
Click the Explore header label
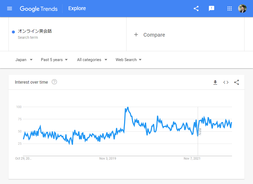point(77,8)
